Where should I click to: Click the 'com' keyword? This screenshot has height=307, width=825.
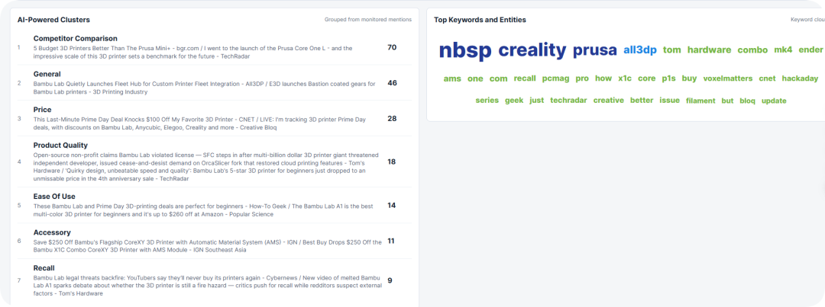[498, 78]
